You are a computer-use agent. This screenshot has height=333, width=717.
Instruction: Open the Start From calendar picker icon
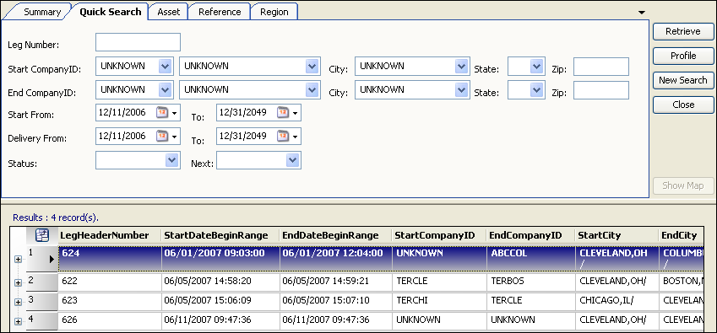click(x=162, y=112)
